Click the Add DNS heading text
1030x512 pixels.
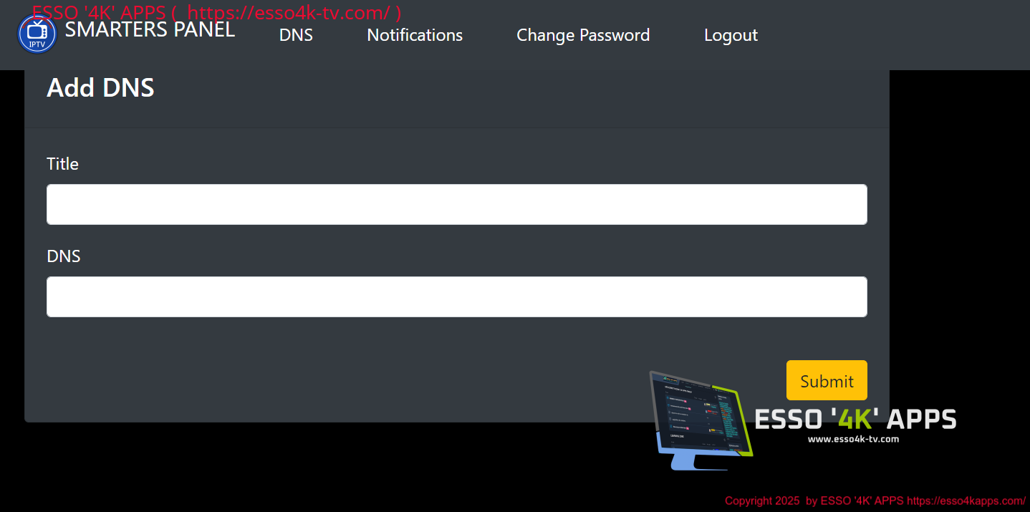[x=100, y=87]
